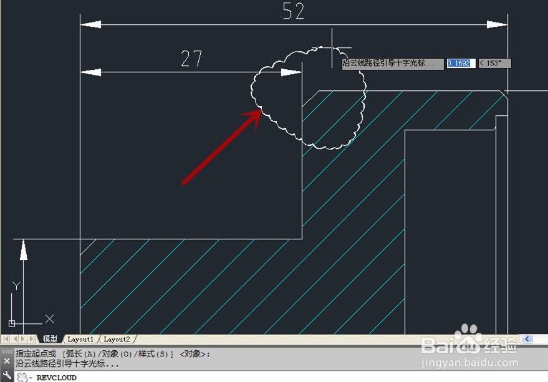Open command line customize wrench
Viewport: 548px width, 382px height.
click(7, 376)
